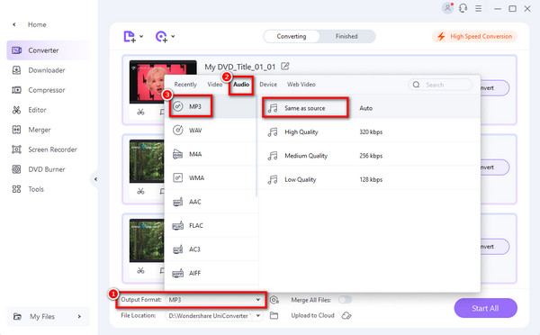Select the WMA audio format
This screenshot has width=540, height=335.
(211, 177)
